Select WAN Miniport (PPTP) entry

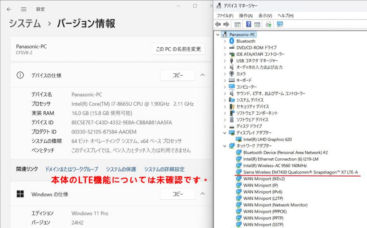pos(263,218)
